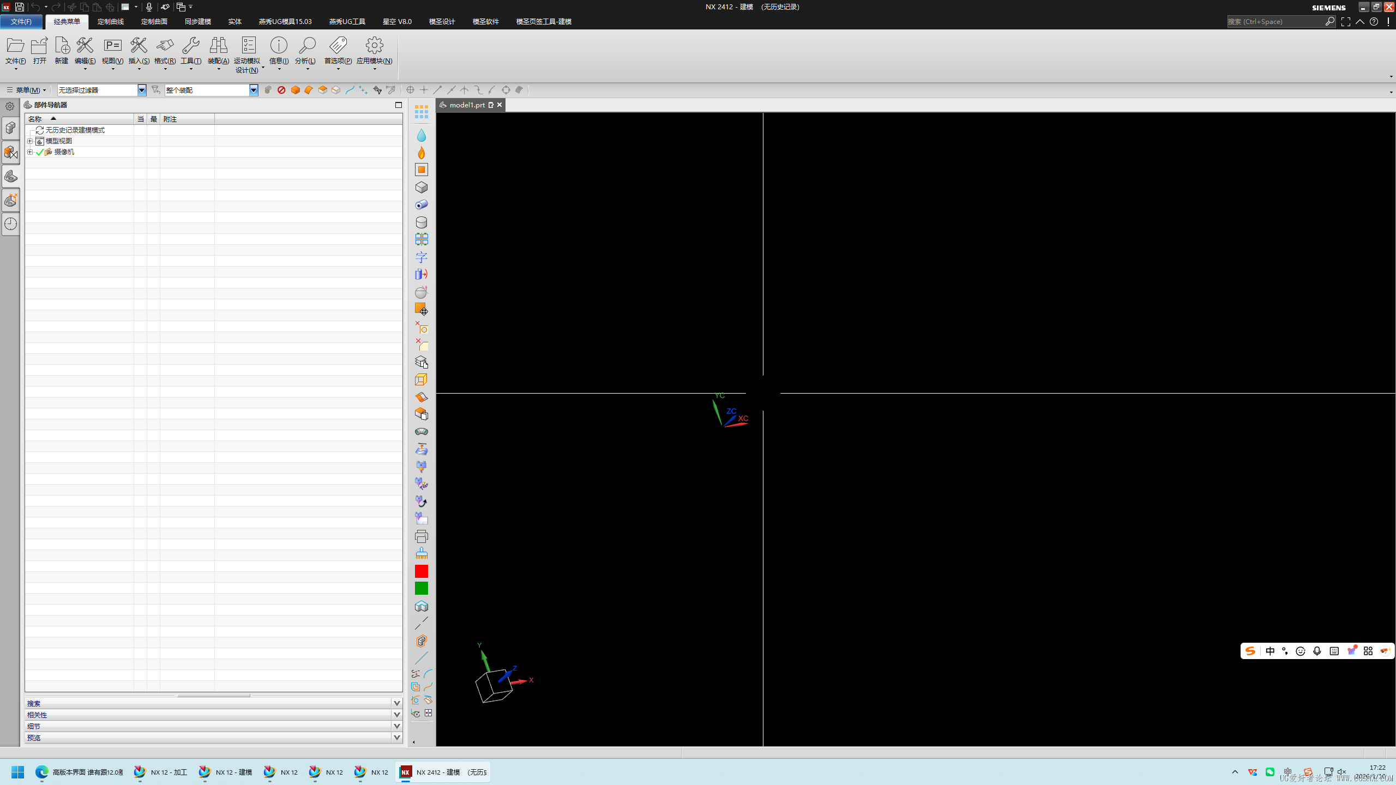This screenshot has width=1396, height=785.
Task: Click the red prohibit circle selection icon
Action: [281, 90]
